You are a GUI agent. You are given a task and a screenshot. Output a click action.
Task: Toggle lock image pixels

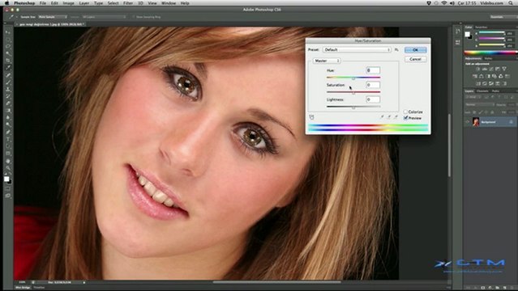pos(481,112)
